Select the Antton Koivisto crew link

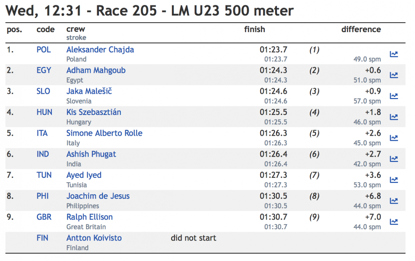(94, 238)
